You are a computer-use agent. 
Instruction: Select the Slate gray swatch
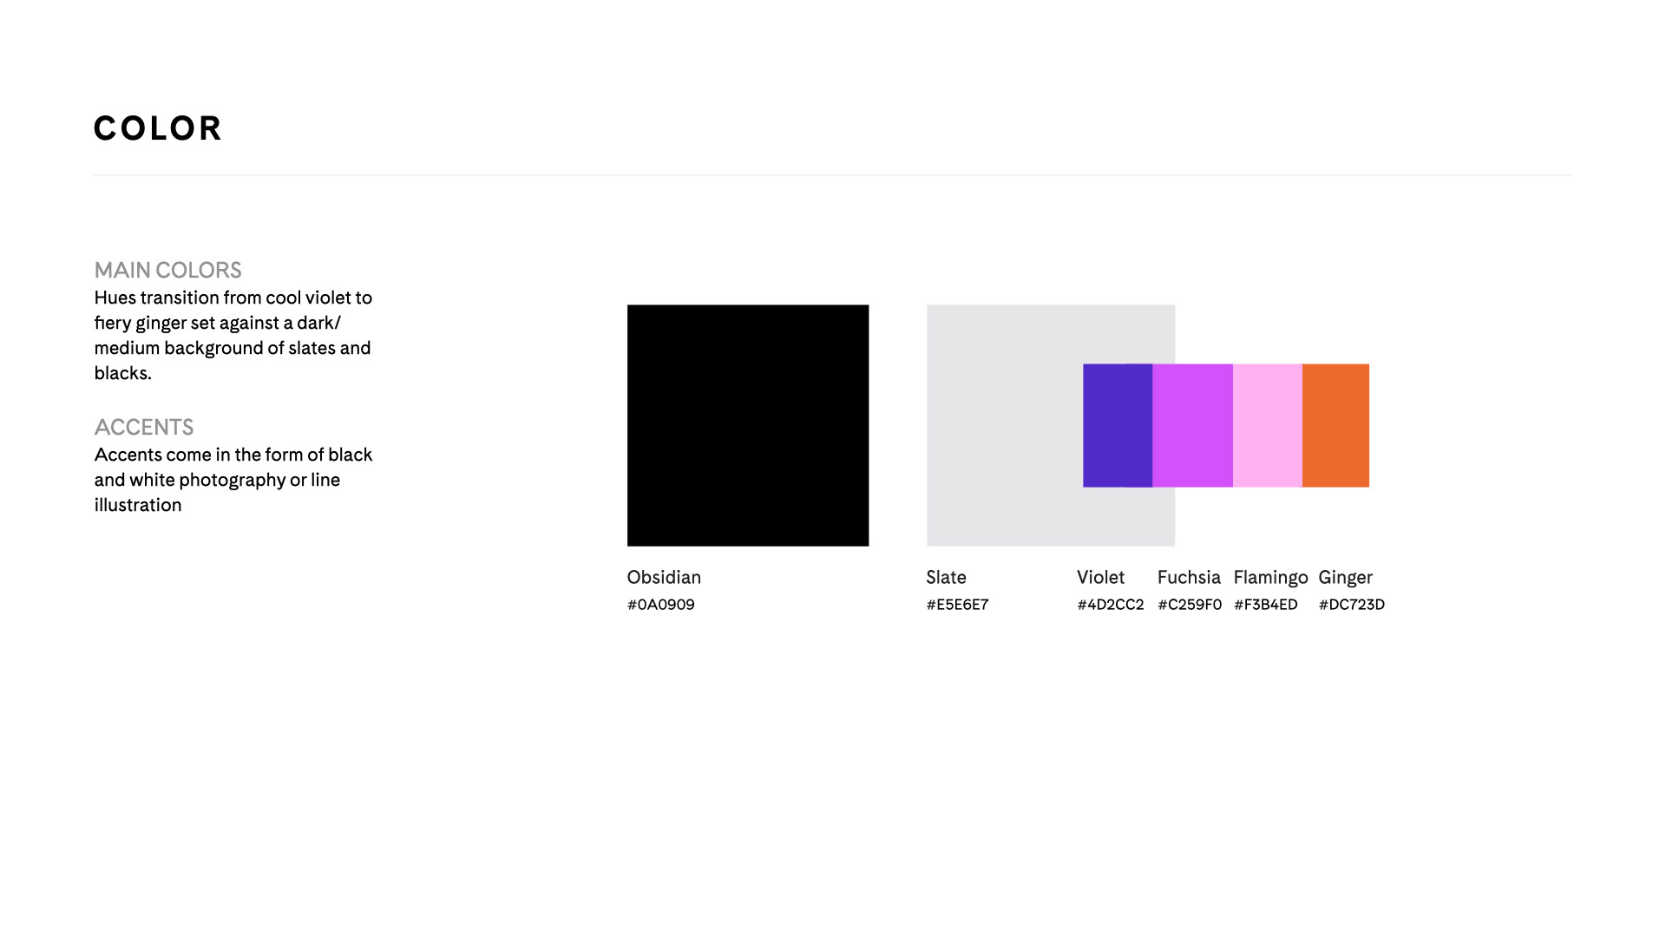(x=1004, y=425)
